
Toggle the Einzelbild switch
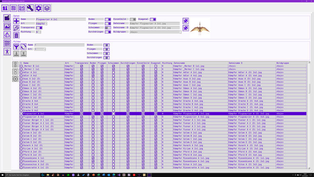(133, 19)
